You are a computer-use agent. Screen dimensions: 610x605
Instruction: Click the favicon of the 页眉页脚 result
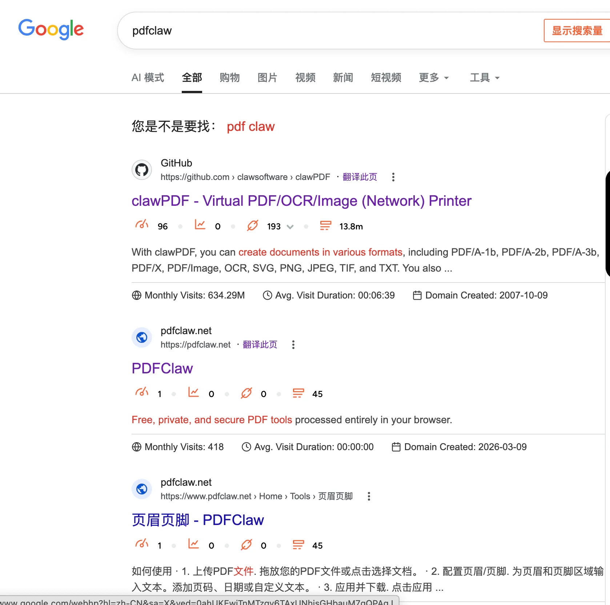pos(142,489)
